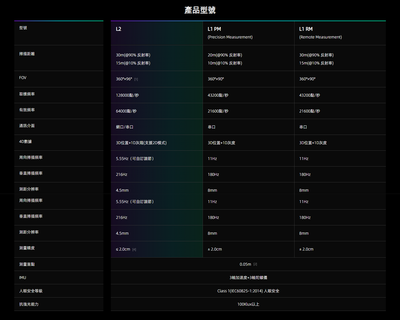
Task: Click the Class 1(IEC60825-1:2014) safety text
Action: pyautogui.click(x=248, y=291)
